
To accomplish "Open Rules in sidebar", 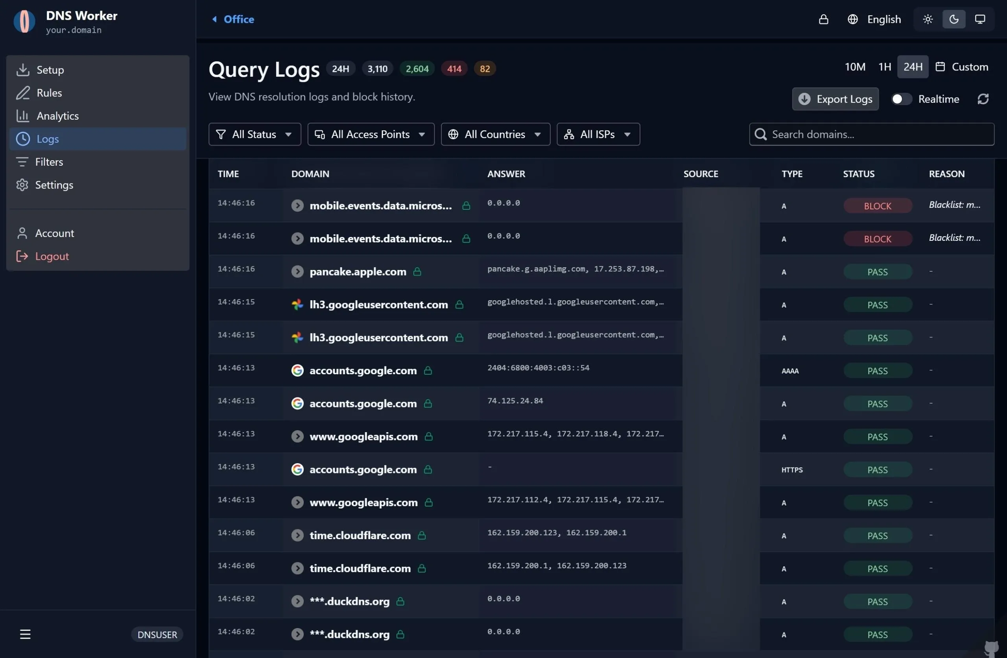I will [x=98, y=93].
